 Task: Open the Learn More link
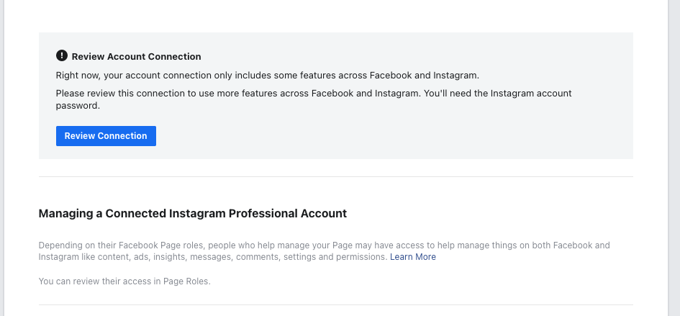(x=413, y=257)
